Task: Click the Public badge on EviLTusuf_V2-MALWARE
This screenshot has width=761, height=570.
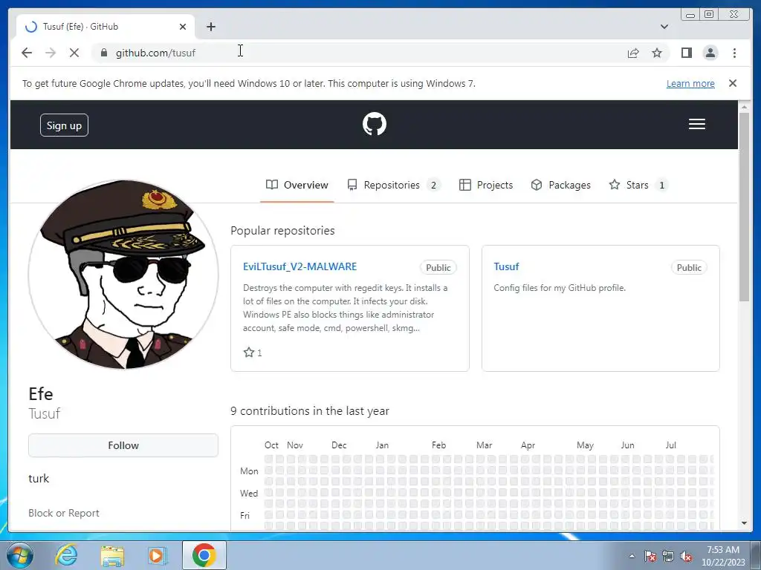Action: [438, 267]
